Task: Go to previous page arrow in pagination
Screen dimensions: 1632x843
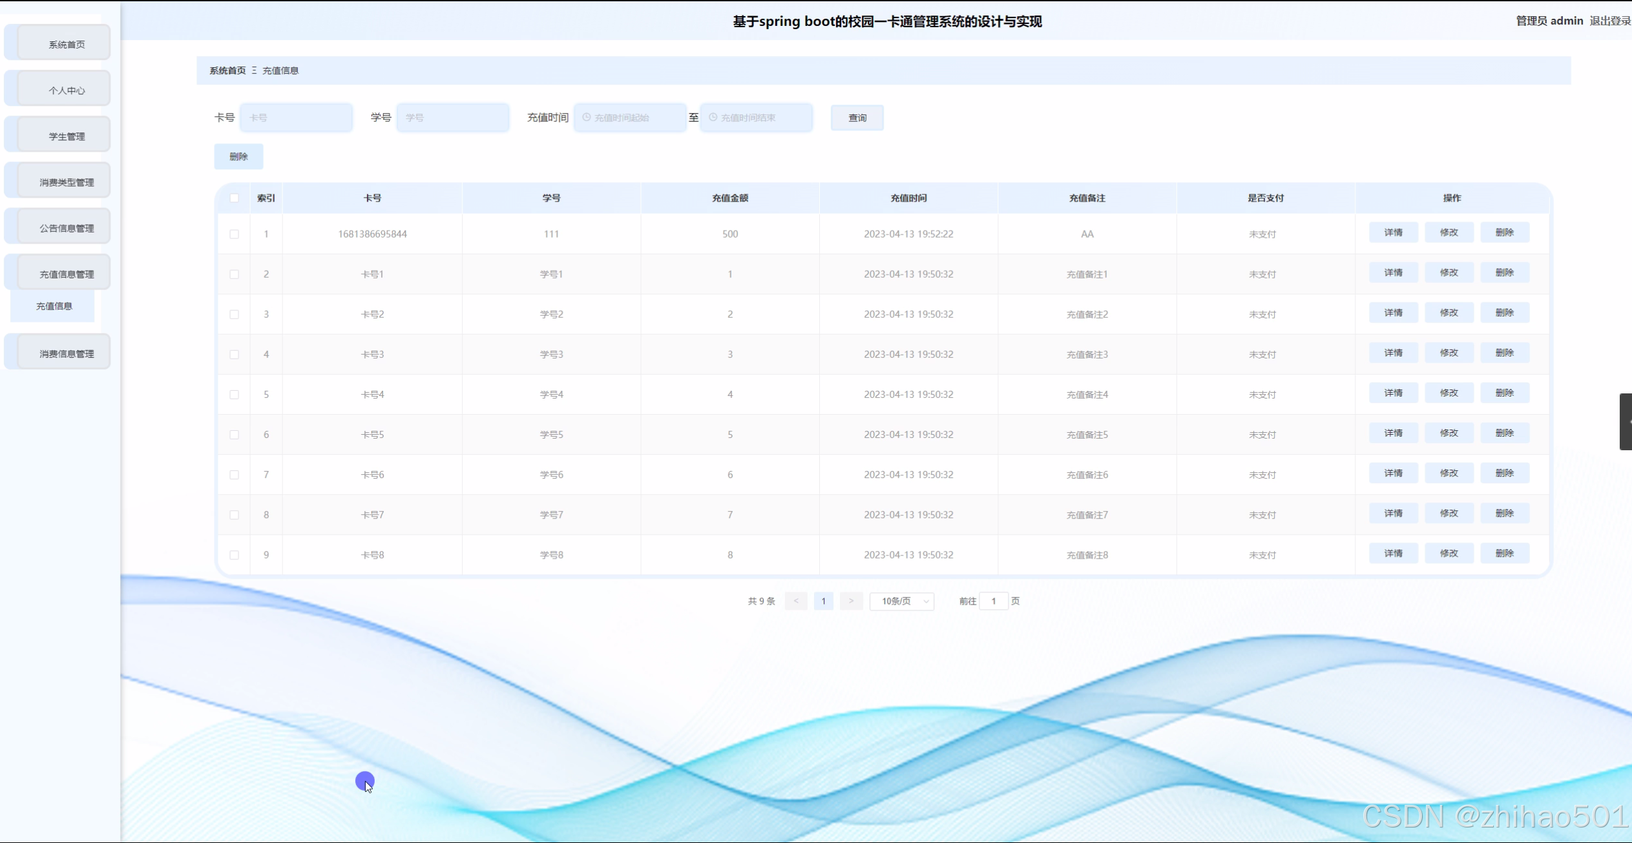Action: 796,601
